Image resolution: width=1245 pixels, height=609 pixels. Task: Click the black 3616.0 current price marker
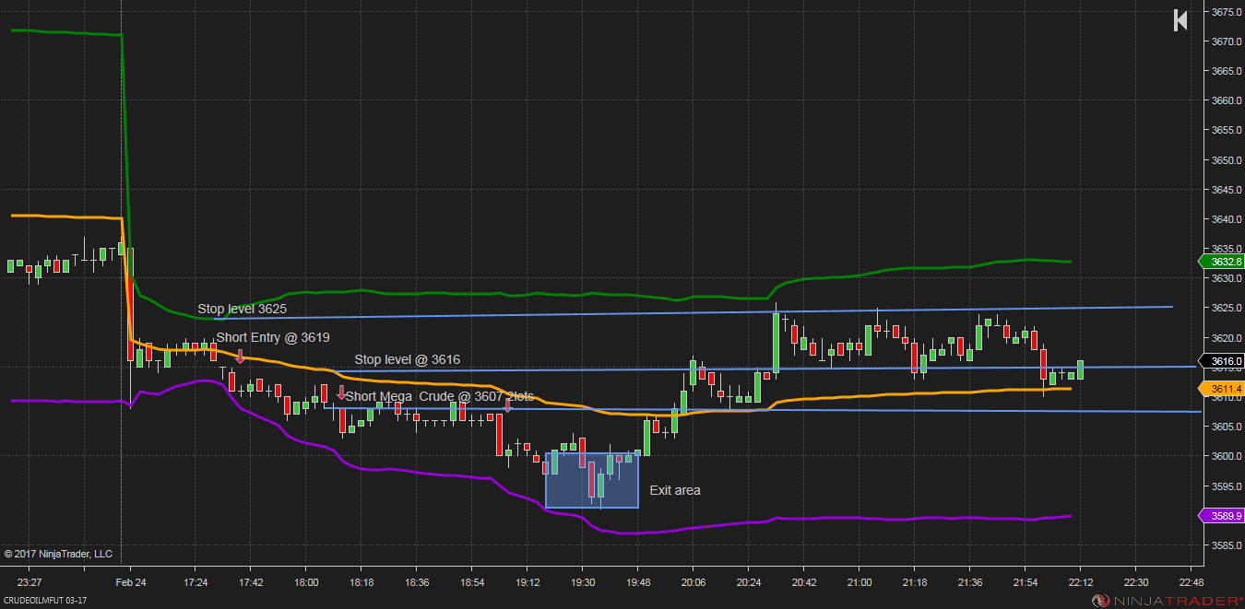1220,361
